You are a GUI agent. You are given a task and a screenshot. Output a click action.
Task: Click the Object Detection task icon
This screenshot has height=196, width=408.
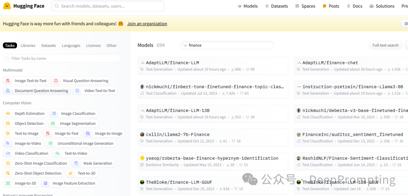click(x=8, y=124)
